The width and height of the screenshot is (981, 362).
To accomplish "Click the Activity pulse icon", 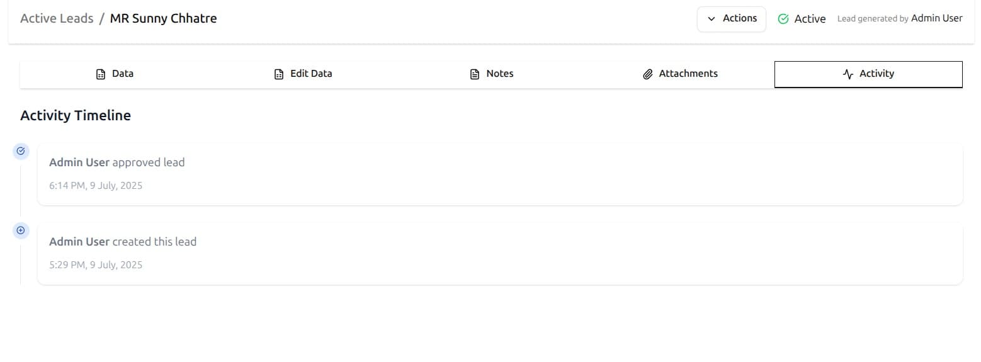I will (848, 74).
